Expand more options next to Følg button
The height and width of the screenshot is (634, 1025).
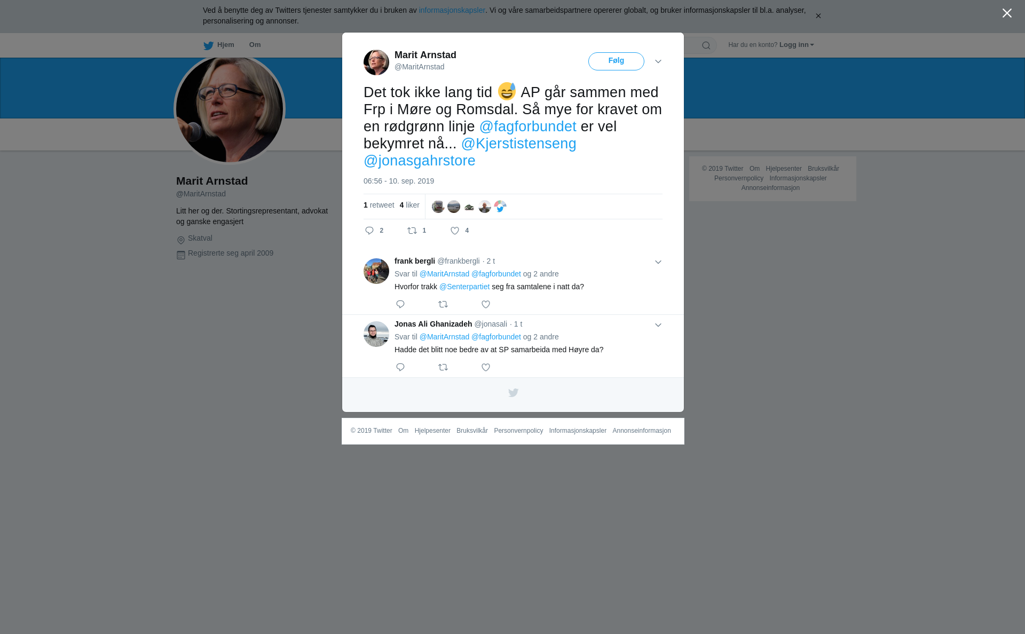click(658, 61)
